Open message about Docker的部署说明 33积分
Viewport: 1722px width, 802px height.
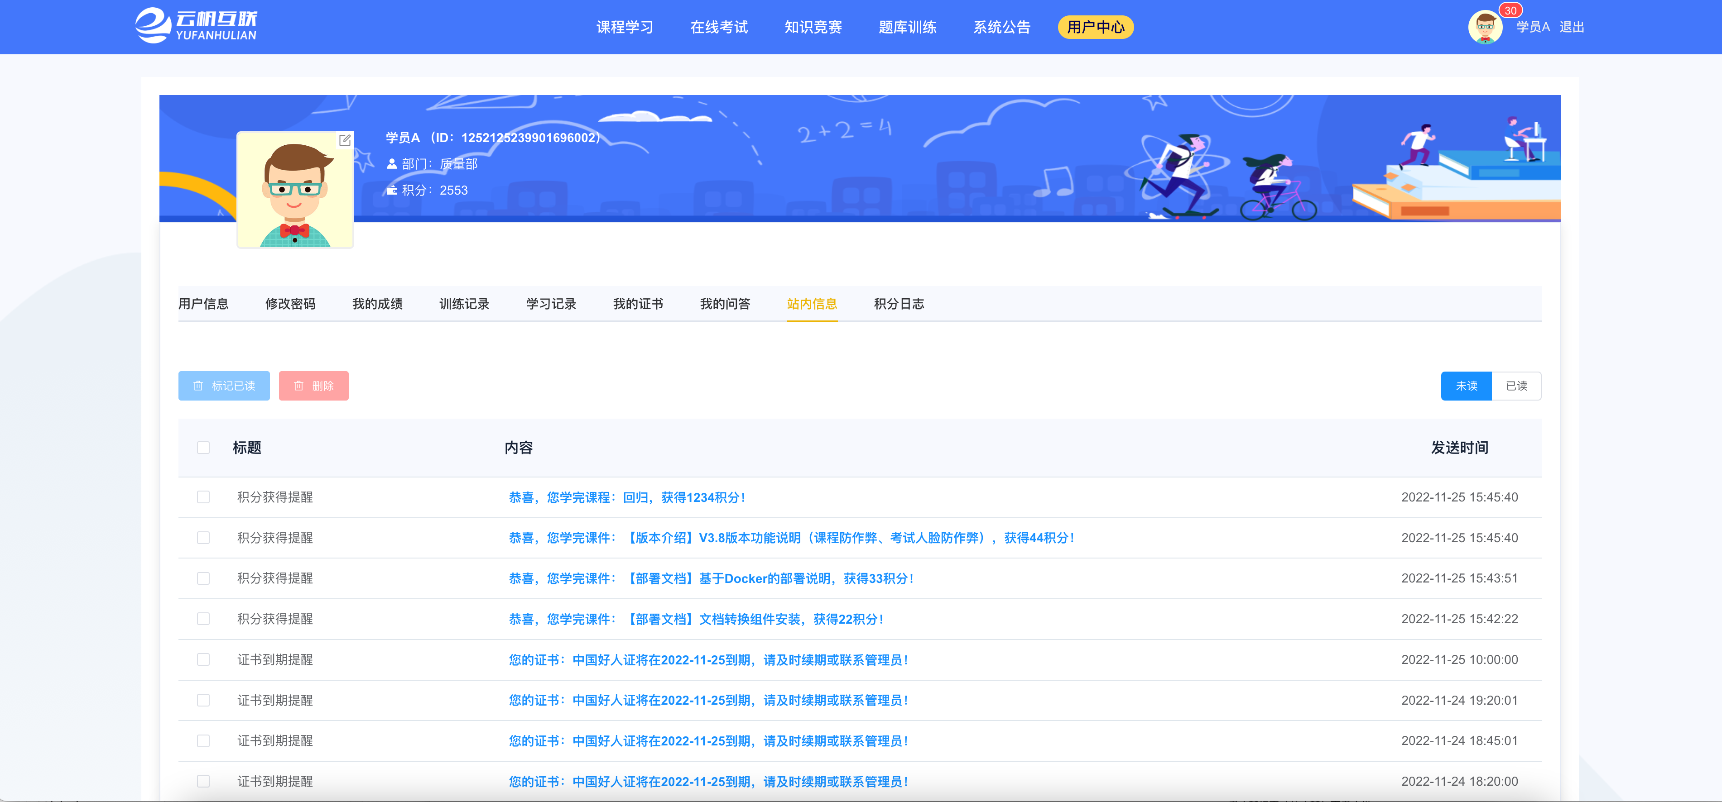[711, 579]
